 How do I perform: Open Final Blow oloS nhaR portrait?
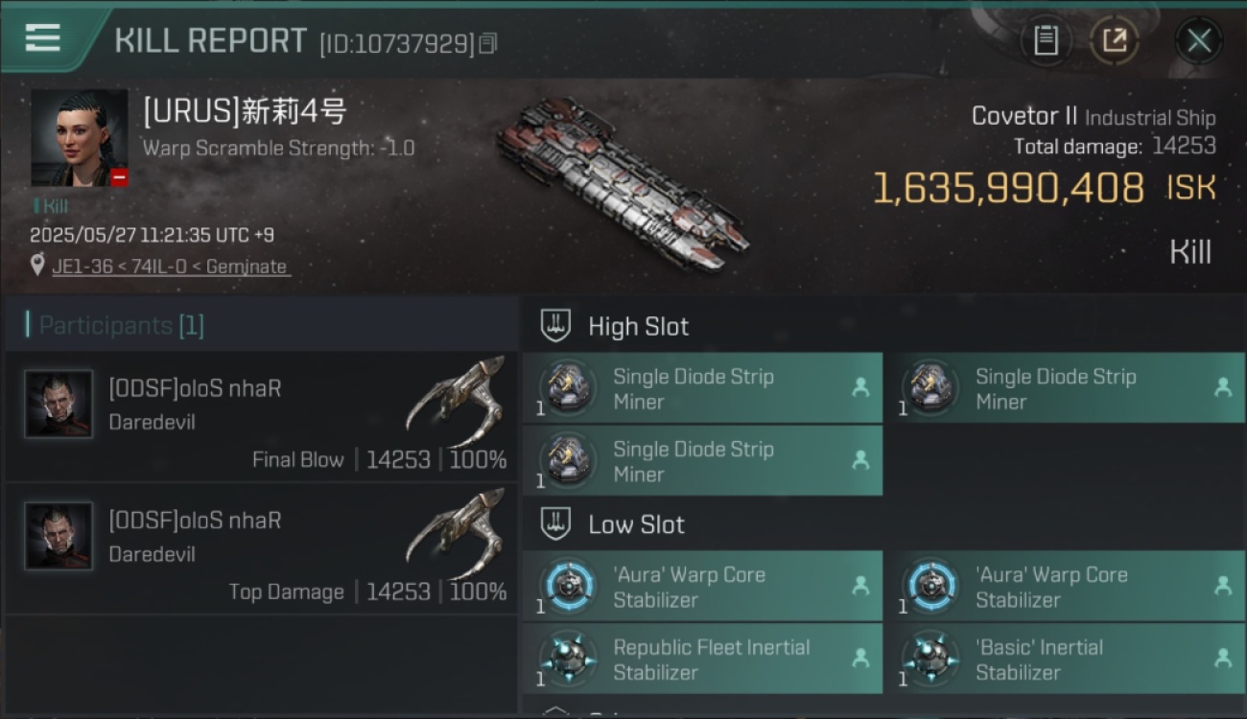[59, 404]
